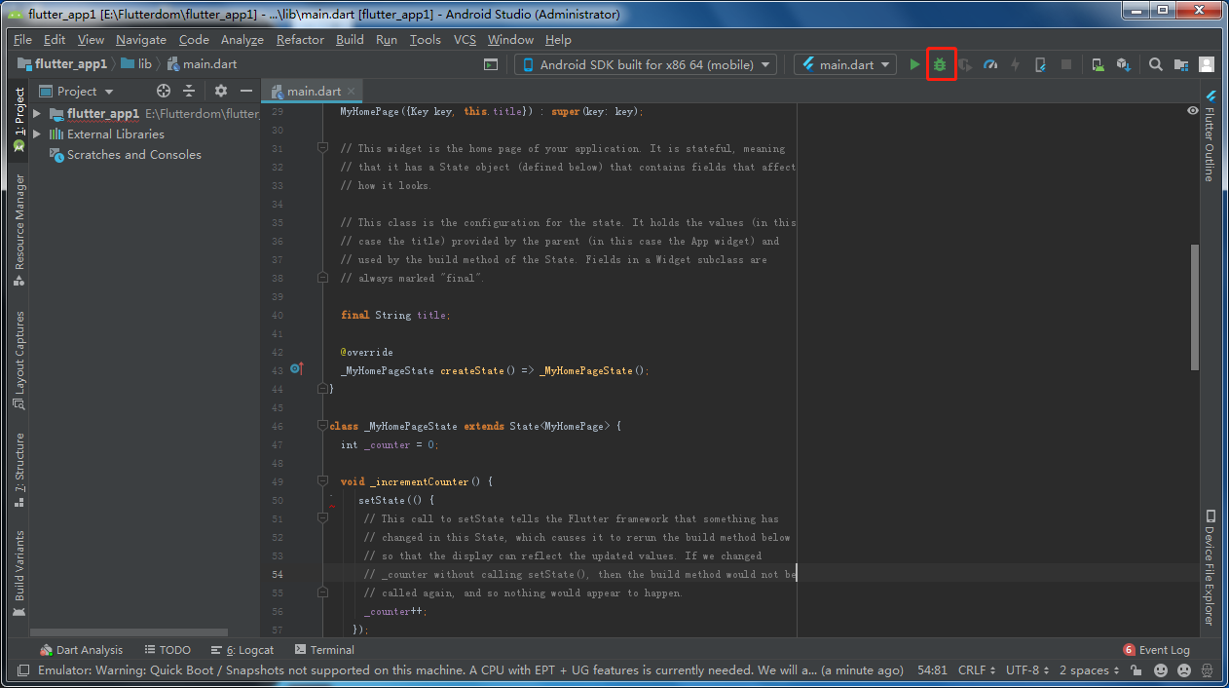The image size is (1229, 688).
Task: Switch to the Terminal tool tab
Action: (324, 650)
